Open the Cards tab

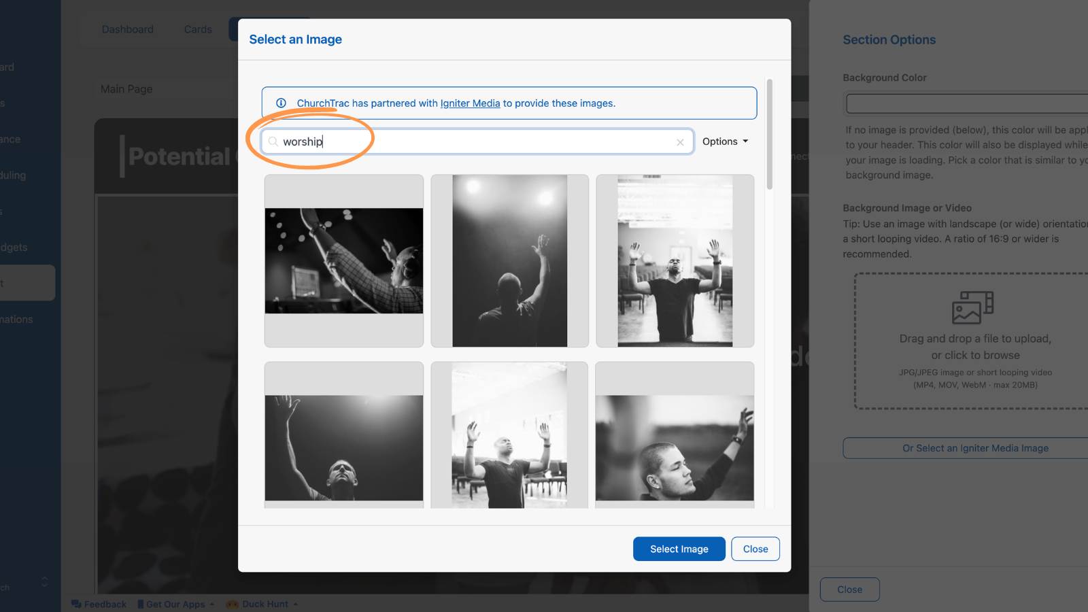[x=198, y=29]
